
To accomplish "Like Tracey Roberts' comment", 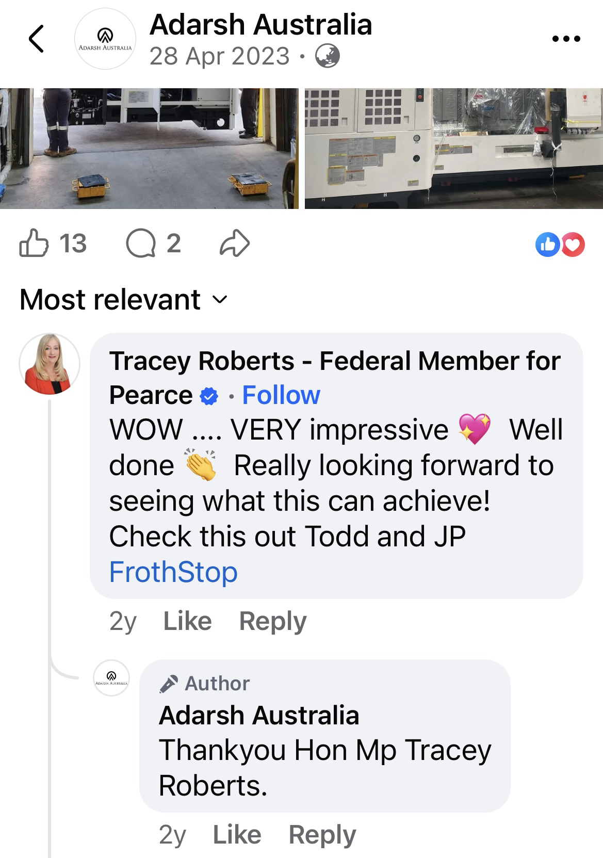I will 187,621.
